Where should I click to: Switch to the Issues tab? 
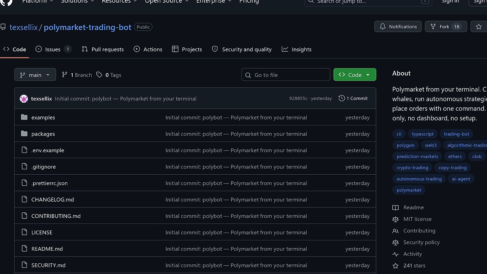[x=53, y=49]
